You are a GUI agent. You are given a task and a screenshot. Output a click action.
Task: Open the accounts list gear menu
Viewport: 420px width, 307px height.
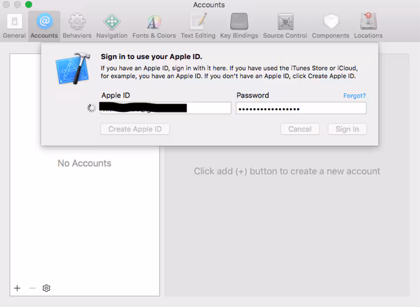pyautogui.click(x=46, y=288)
